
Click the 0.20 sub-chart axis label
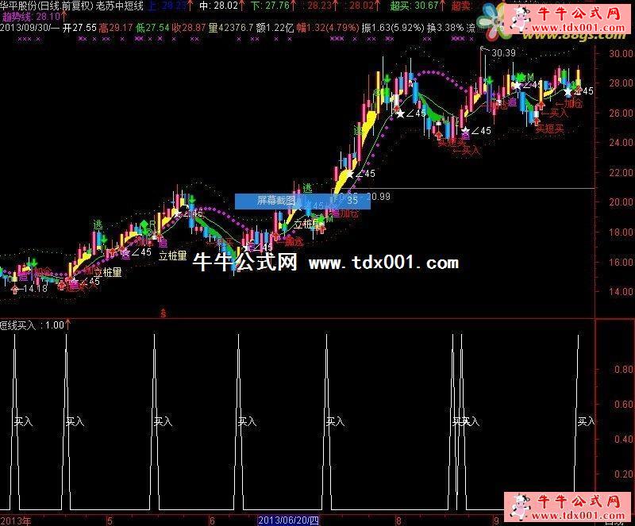624,474
